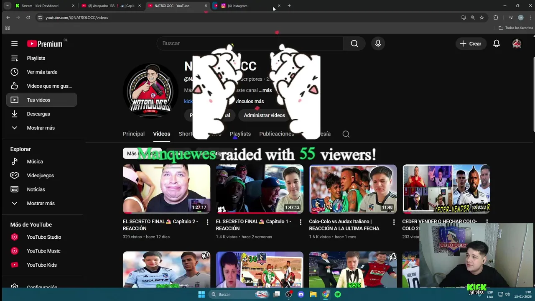535x301 pixels.
Task: Open options for Colo-Colo vs Audax video
Action: click(393, 222)
